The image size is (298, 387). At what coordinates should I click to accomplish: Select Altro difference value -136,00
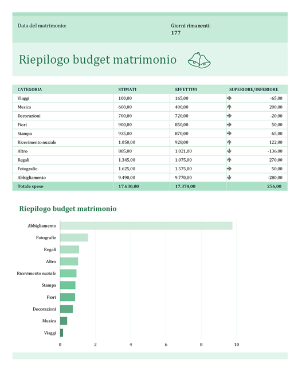(x=275, y=151)
